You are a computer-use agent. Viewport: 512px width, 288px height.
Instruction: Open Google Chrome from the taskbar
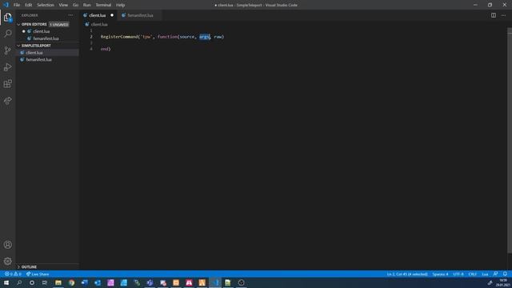[71, 282]
